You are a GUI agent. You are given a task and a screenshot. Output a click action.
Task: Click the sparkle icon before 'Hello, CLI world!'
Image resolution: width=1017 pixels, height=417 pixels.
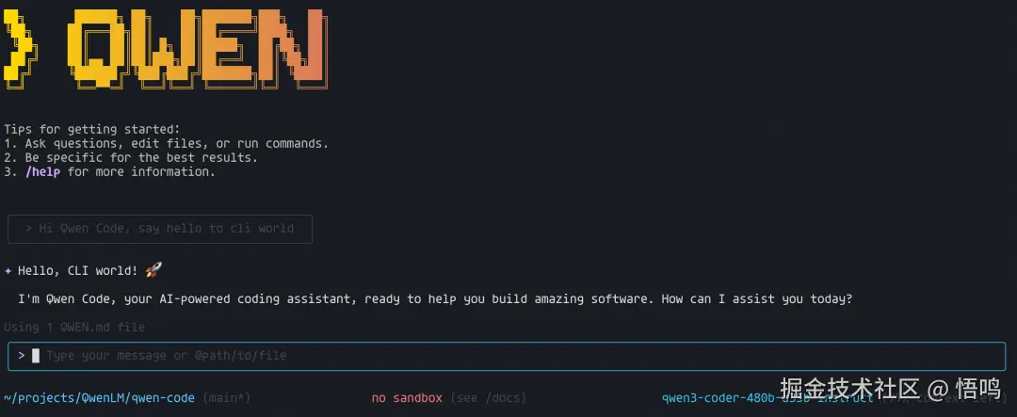pyautogui.click(x=8, y=270)
